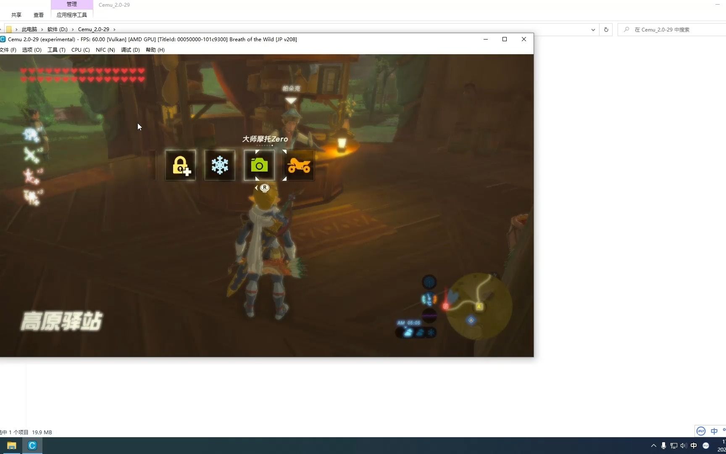Switch to the 查看 ribbon tab
Screen dimensions: 726x454
point(38,14)
